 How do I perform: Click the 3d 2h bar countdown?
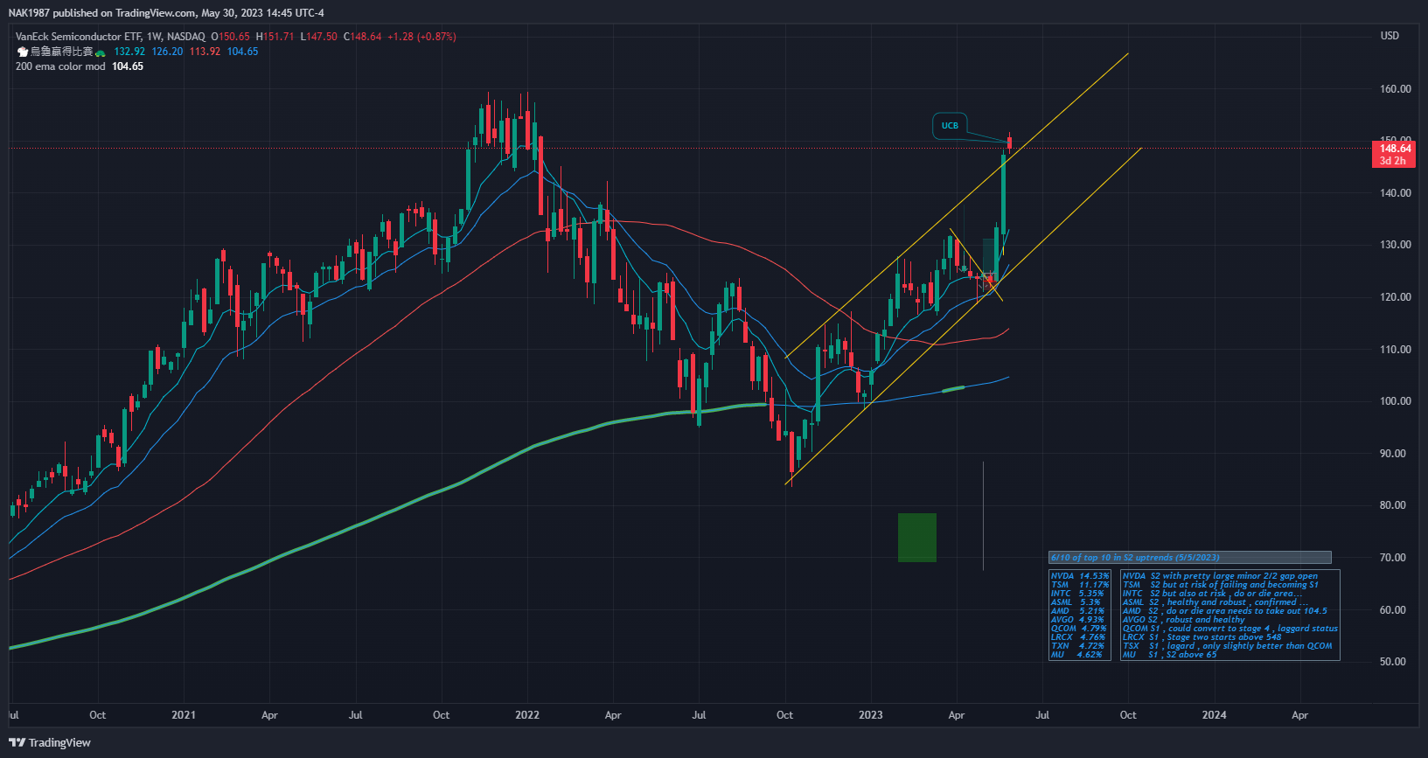tap(1393, 161)
